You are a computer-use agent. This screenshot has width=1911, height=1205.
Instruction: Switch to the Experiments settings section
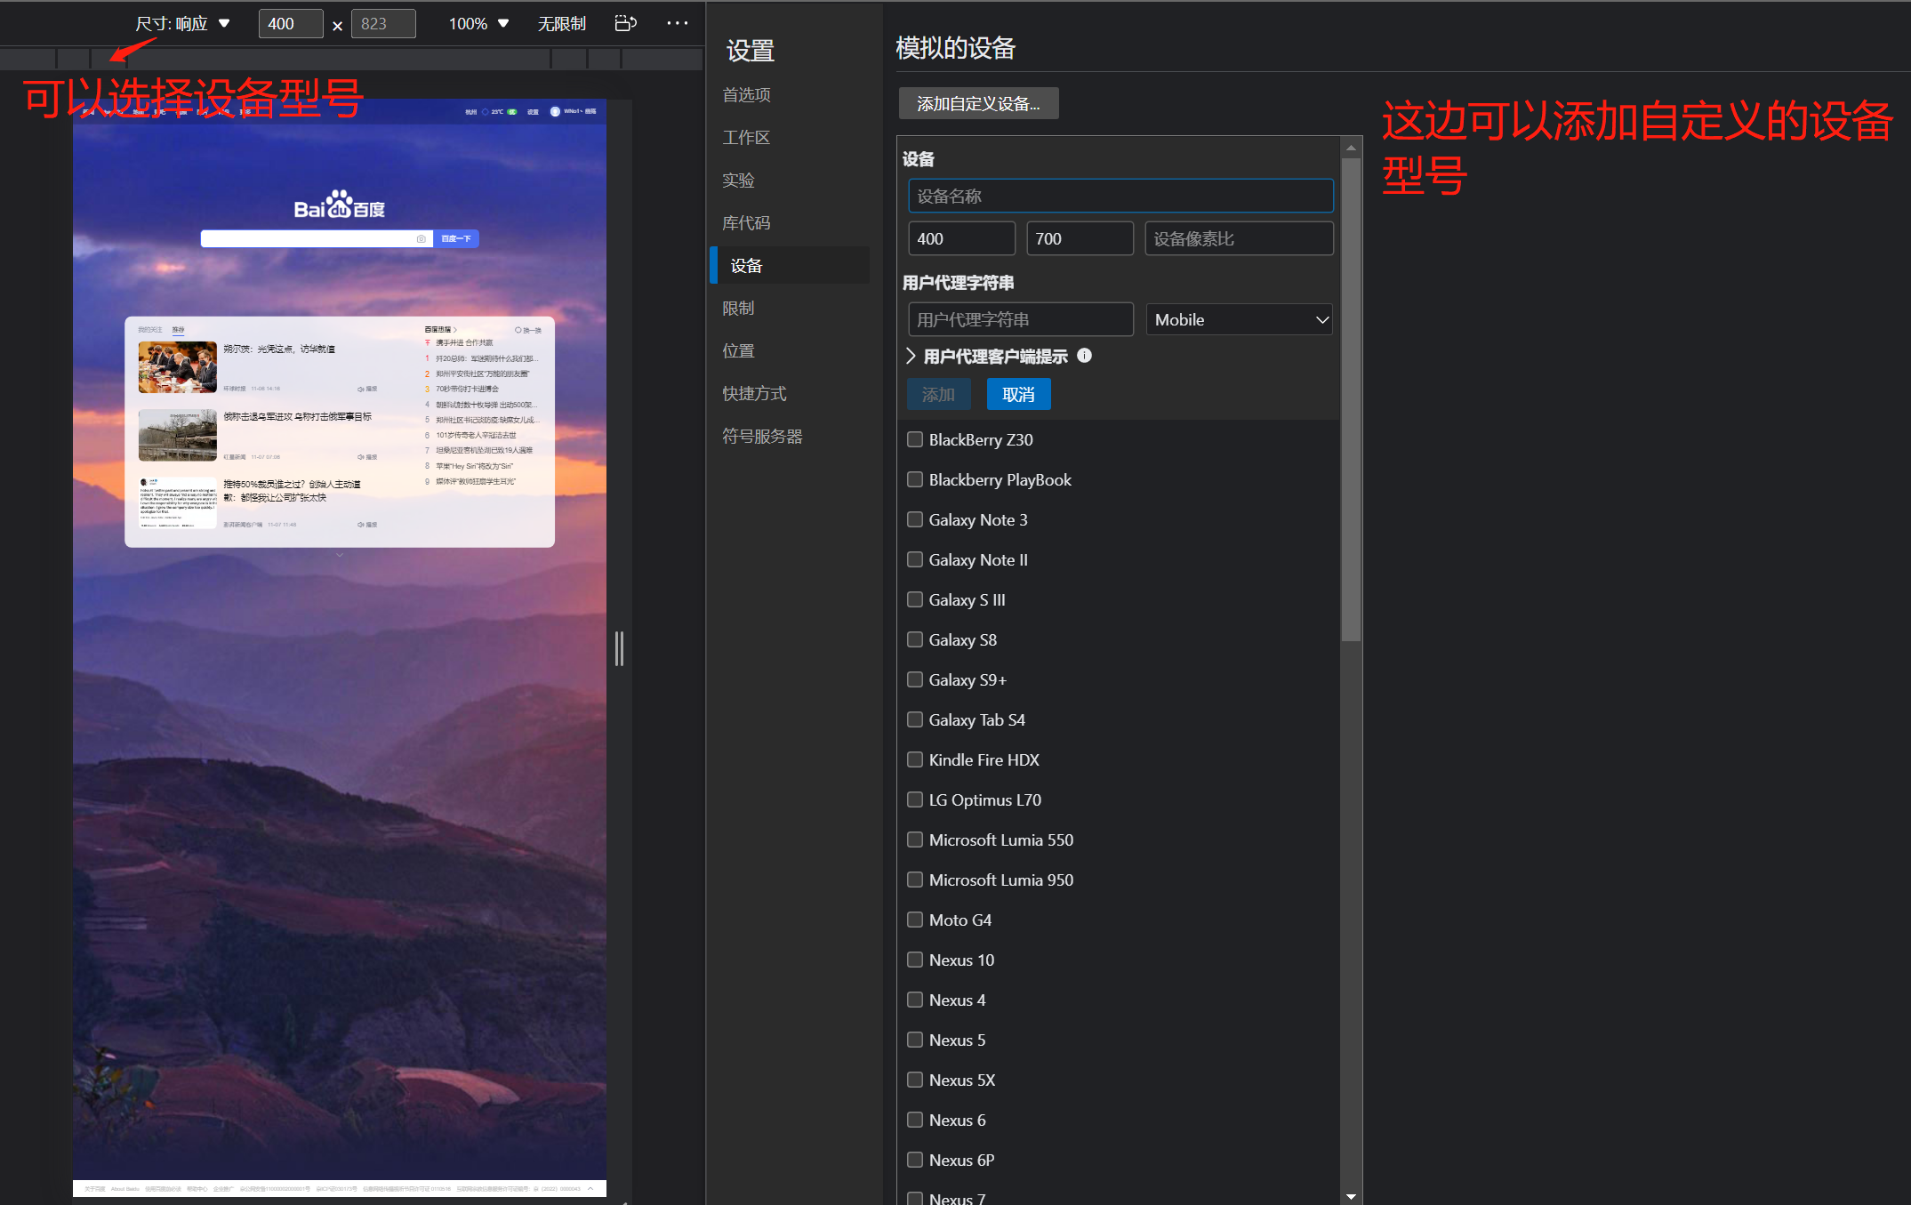738,180
